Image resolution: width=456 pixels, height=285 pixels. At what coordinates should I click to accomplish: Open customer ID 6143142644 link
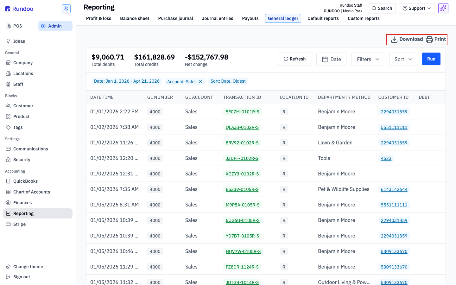point(394,189)
